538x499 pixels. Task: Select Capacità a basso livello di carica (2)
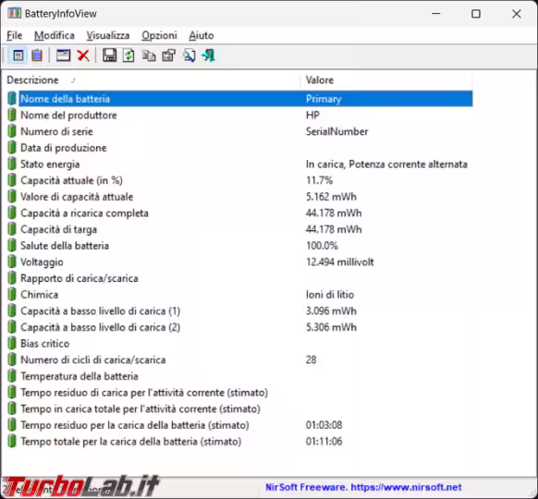coord(239,327)
